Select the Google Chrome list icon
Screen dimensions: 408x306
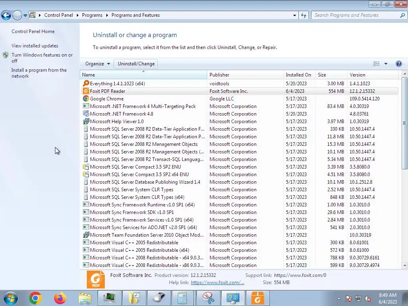pos(86,99)
